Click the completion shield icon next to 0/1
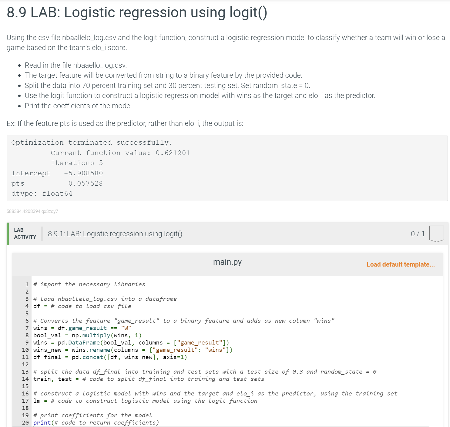This screenshot has height=427, width=450. (x=437, y=234)
